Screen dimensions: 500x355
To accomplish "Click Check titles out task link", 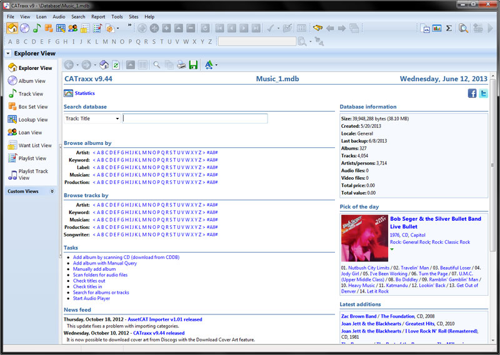I will coord(89,281).
